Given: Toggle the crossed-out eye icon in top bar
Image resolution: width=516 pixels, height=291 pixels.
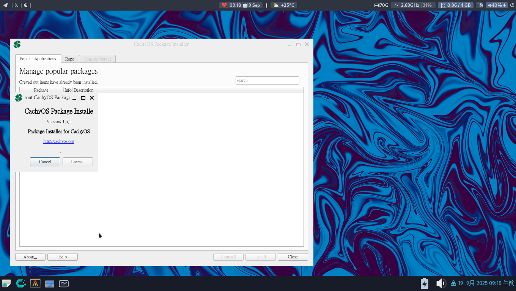Looking at the screenshot, I should point(481,5).
